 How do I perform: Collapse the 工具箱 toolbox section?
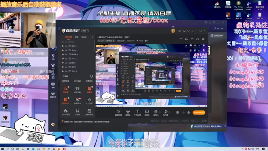click(x=91, y=76)
